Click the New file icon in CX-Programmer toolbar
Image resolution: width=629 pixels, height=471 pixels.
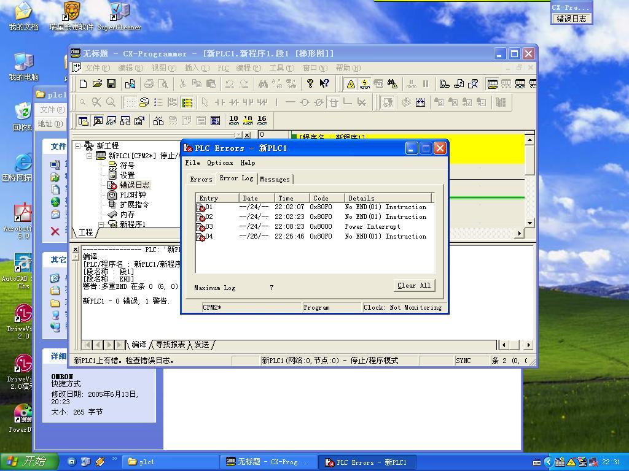tap(83, 83)
